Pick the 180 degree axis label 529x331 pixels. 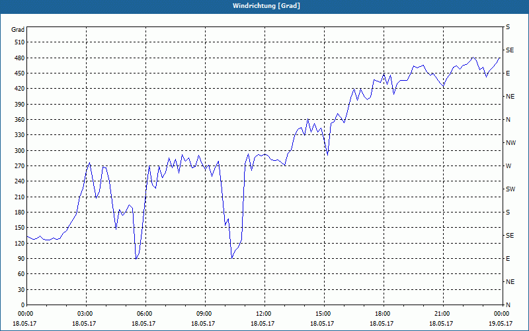(x=20, y=212)
